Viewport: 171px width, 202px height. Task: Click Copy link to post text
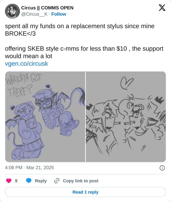click(80, 181)
